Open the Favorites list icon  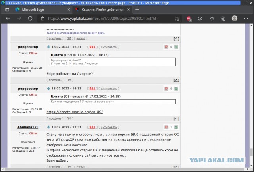[212, 19]
